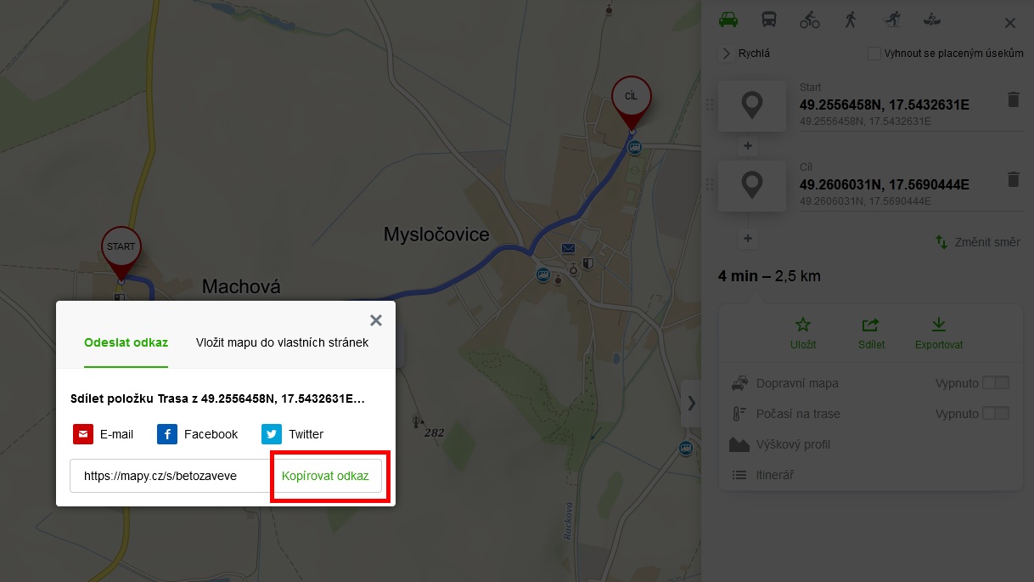The image size is (1034, 582).
Task: Collapse side panel with arrow handle
Action: click(x=691, y=403)
